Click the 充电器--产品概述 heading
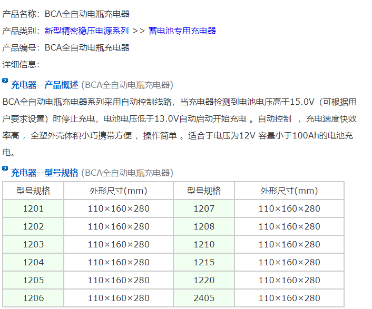 (45, 85)
